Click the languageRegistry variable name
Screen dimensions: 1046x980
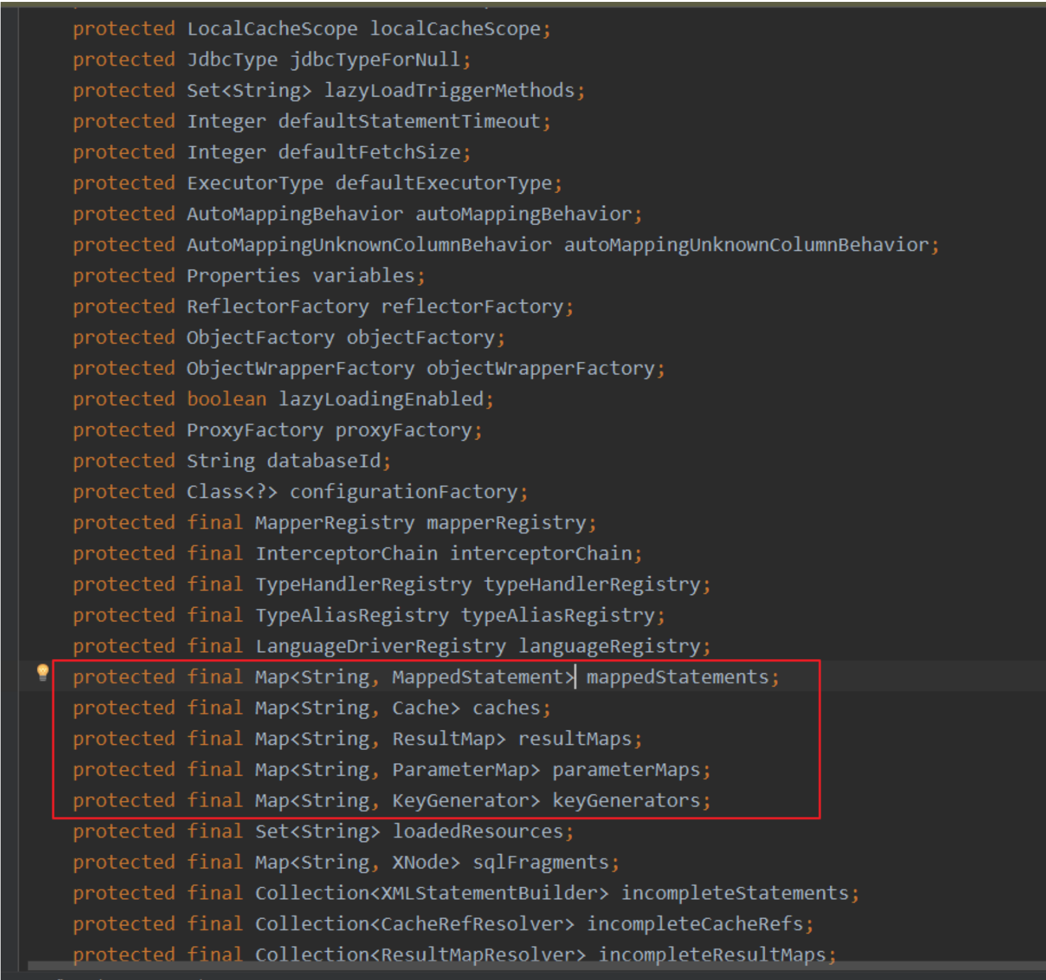609,646
